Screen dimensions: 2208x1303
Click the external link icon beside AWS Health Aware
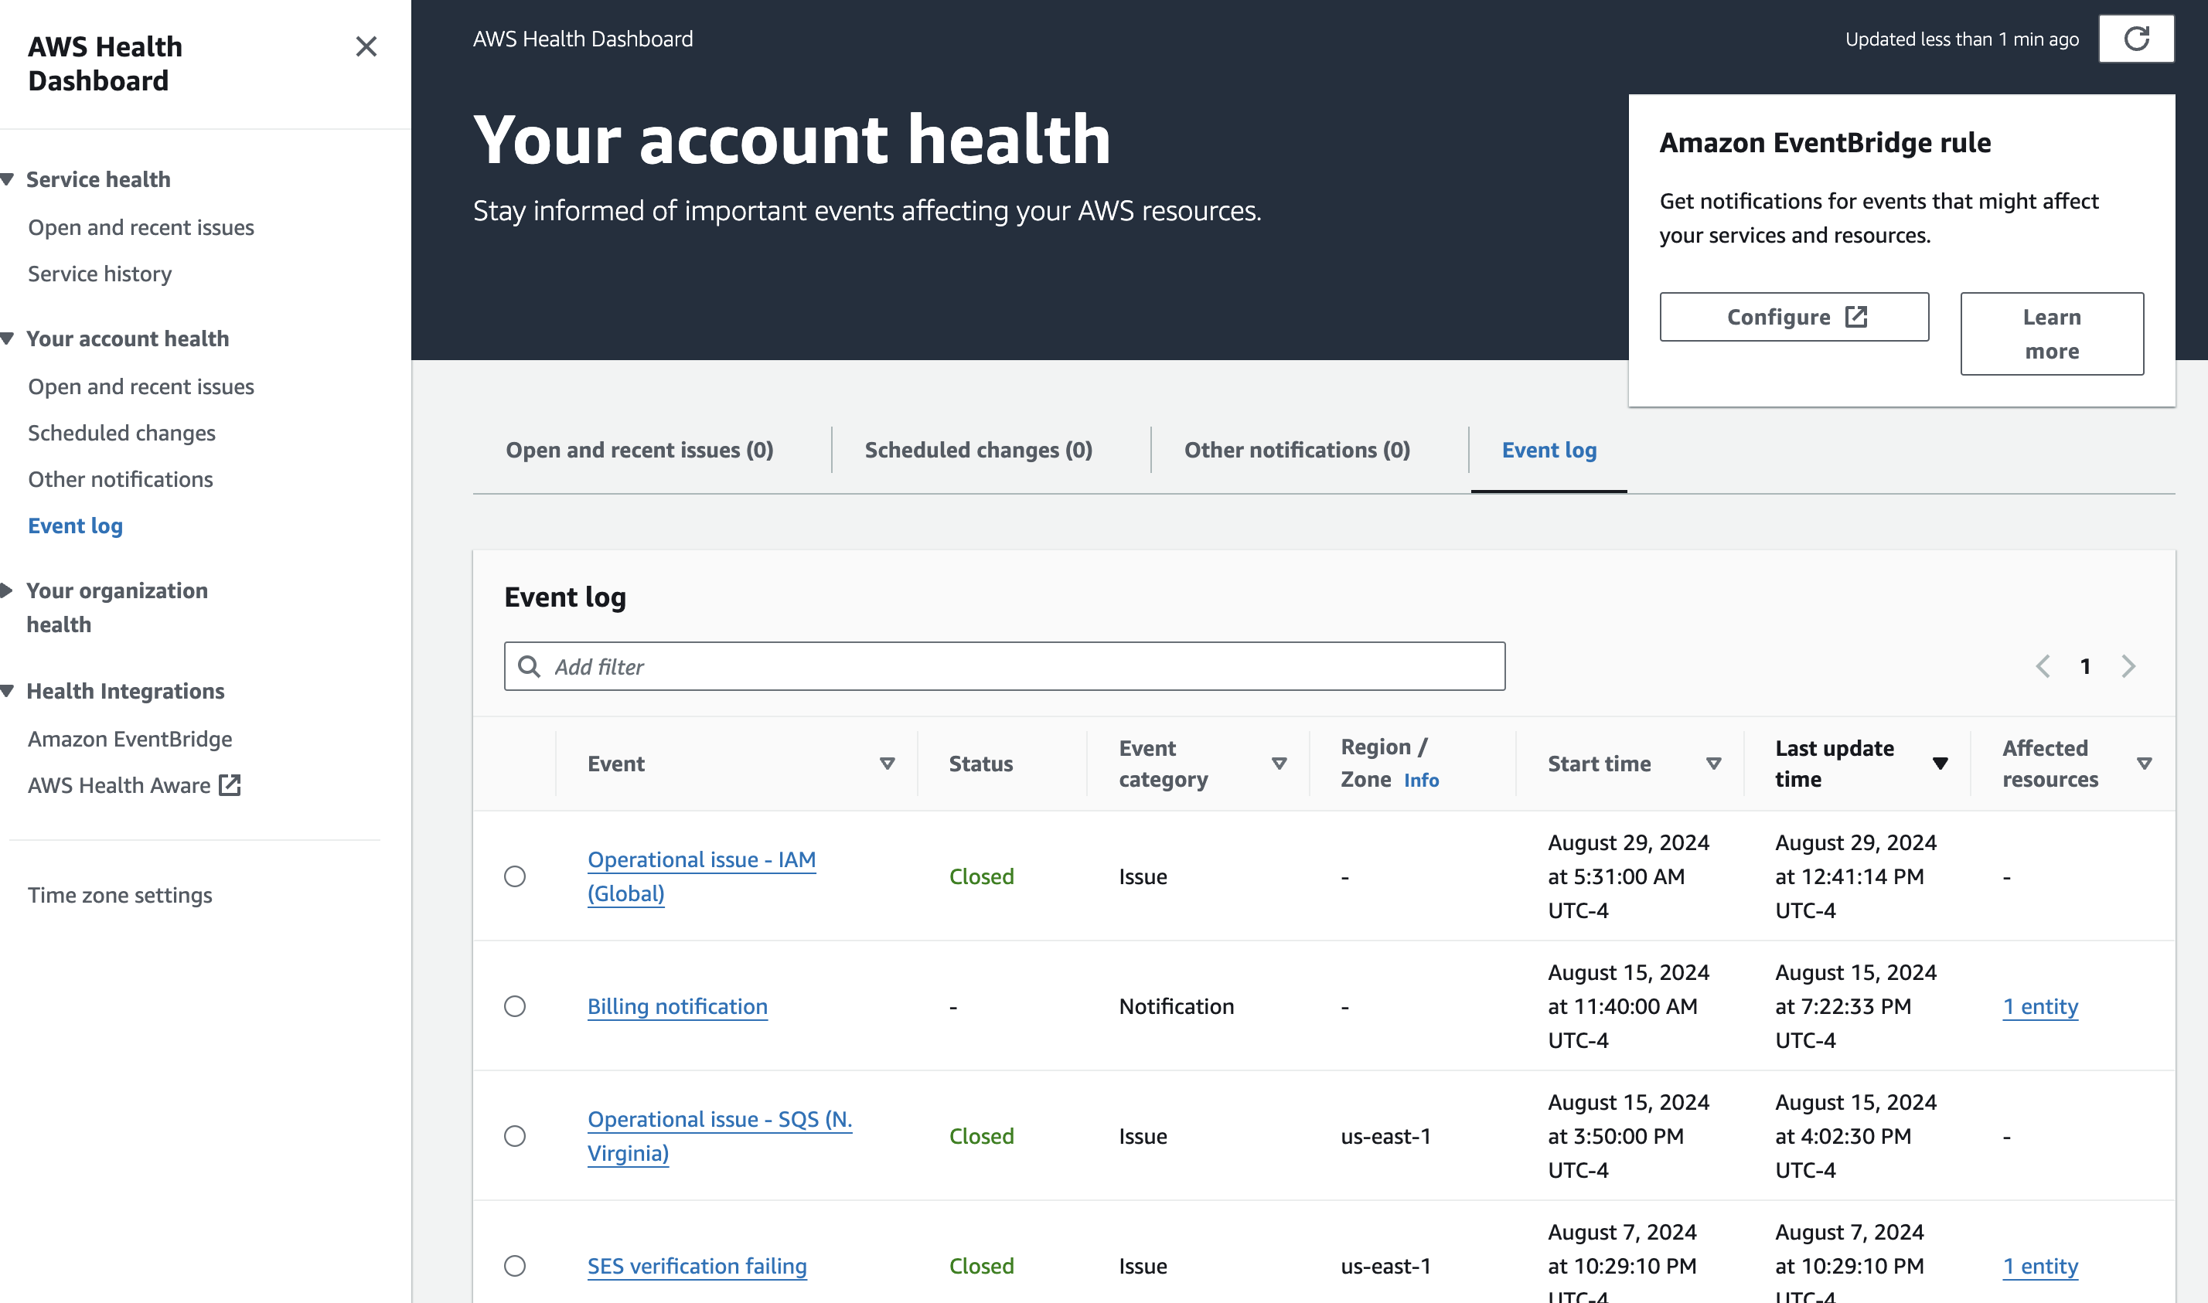tap(230, 785)
